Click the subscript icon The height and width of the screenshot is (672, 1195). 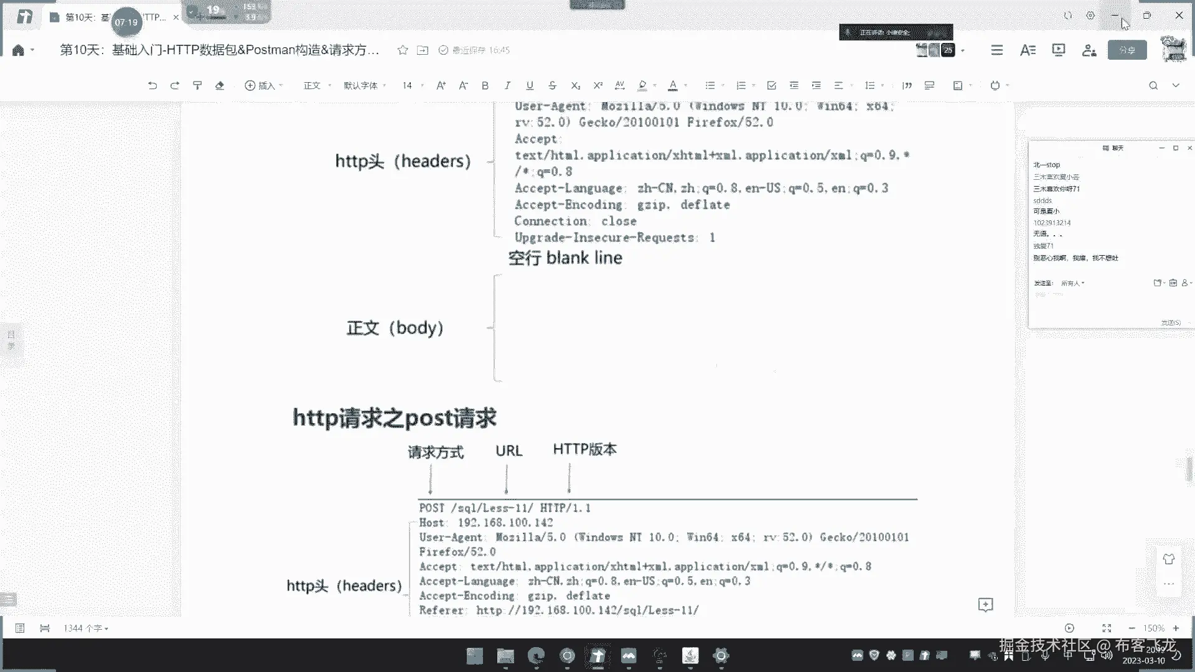pos(575,85)
